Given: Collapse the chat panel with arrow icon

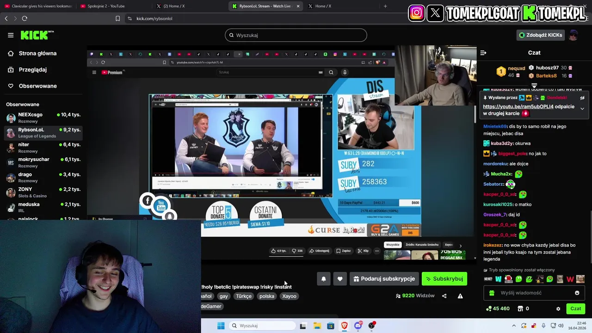Looking at the screenshot, I should click(x=483, y=53).
